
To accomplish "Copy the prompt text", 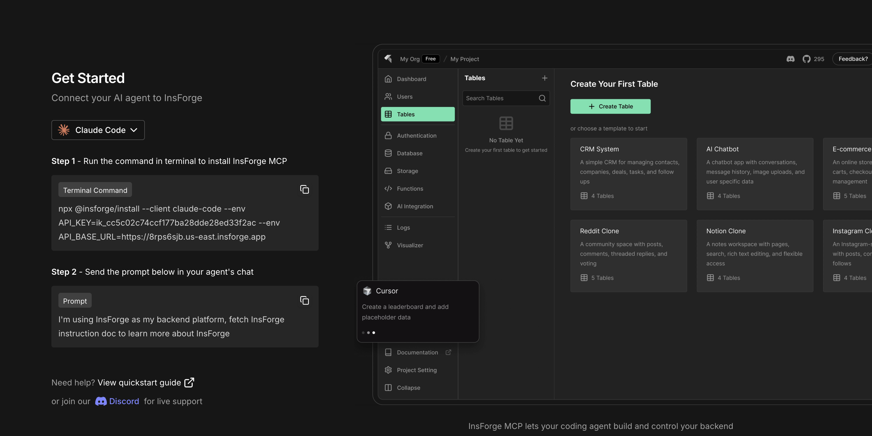I will pyautogui.click(x=304, y=300).
